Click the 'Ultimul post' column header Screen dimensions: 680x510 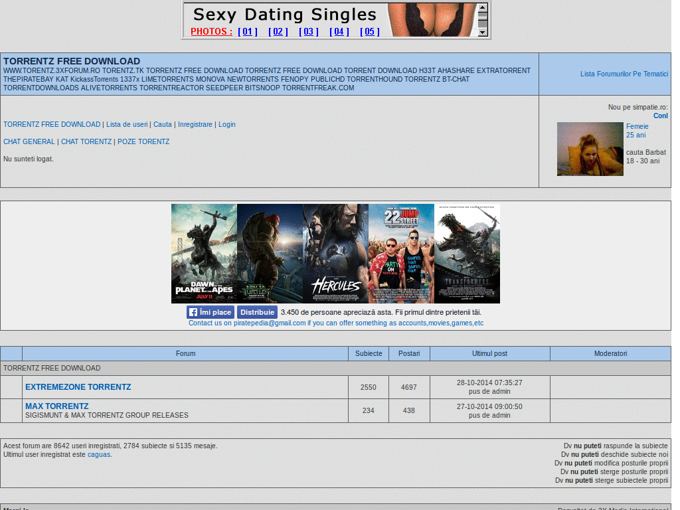coord(489,353)
